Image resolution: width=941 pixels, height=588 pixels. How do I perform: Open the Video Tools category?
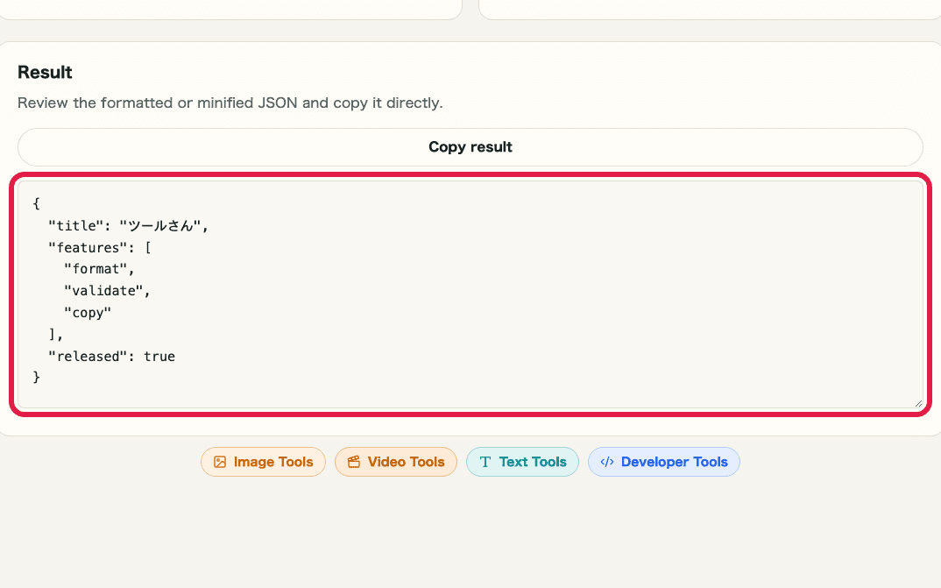pyautogui.click(x=395, y=462)
